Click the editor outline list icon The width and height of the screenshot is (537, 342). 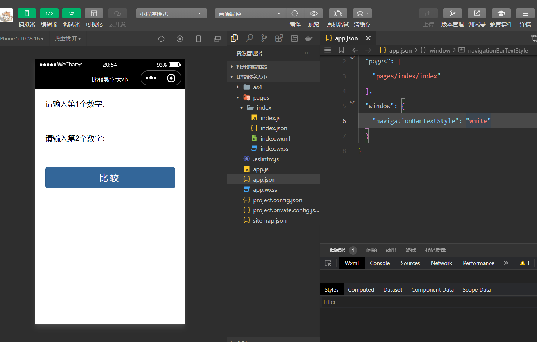pyautogui.click(x=327, y=50)
